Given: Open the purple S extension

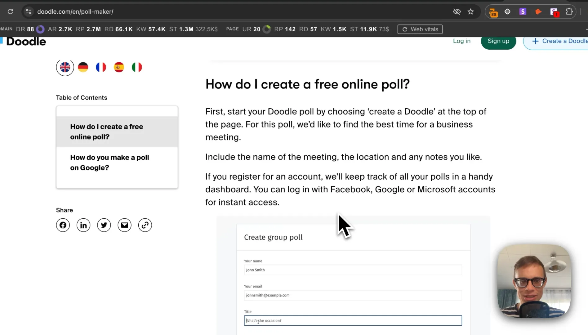Looking at the screenshot, I should point(523,11).
